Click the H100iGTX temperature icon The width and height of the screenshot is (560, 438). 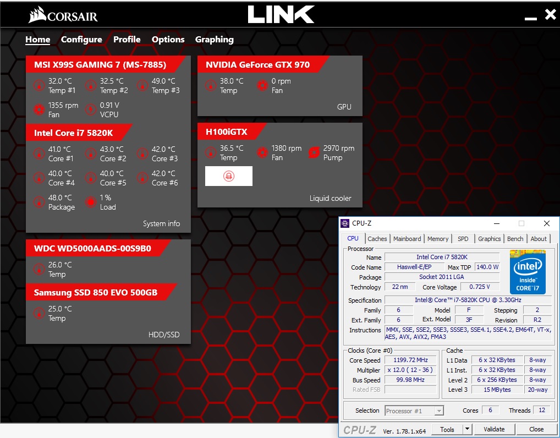(x=210, y=153)
